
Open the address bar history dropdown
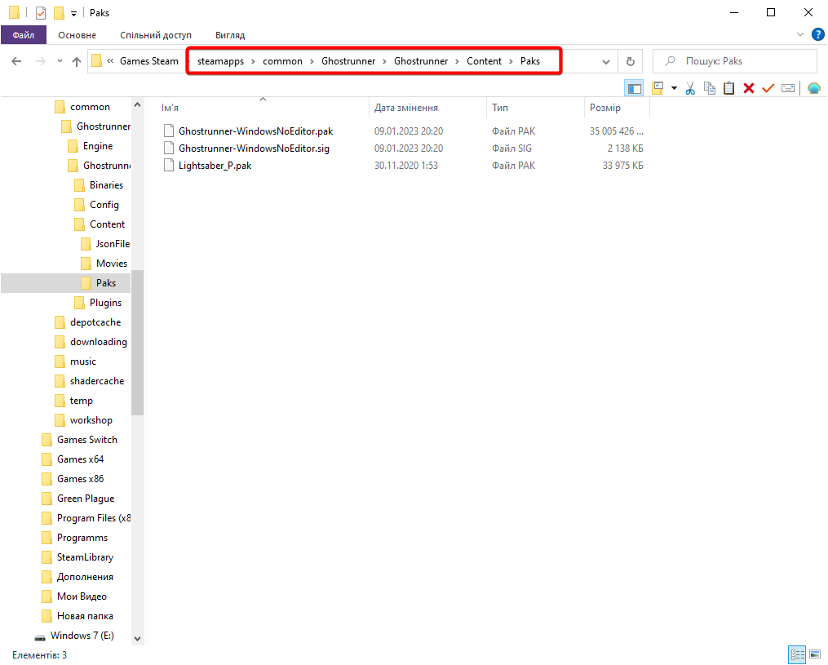pos(605,62)
